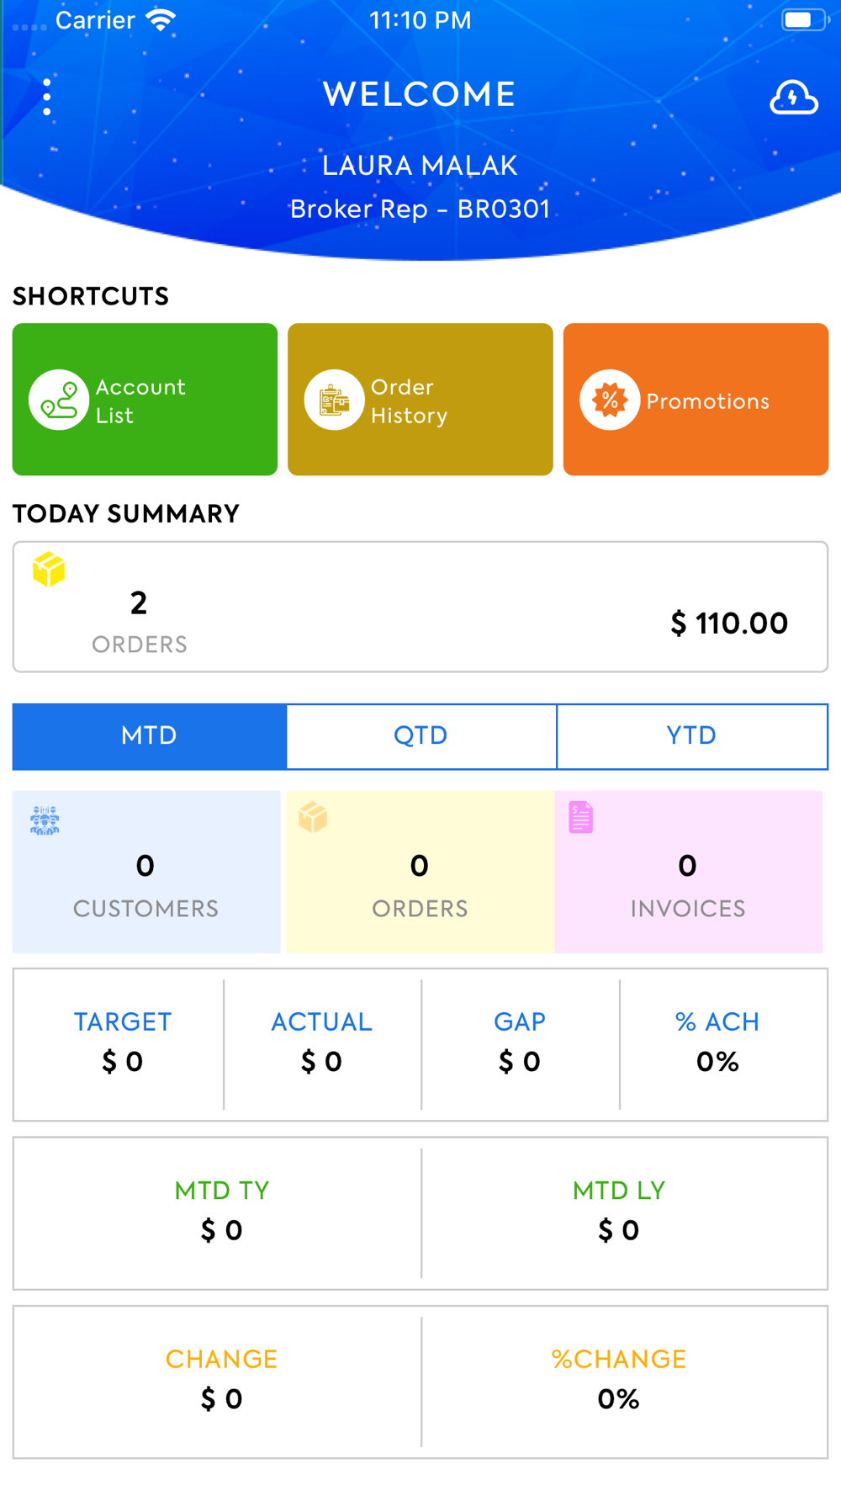Screen dimensions: 841x1496
Task: Tap the orders box icon in yellow tile
Action: 313,817
